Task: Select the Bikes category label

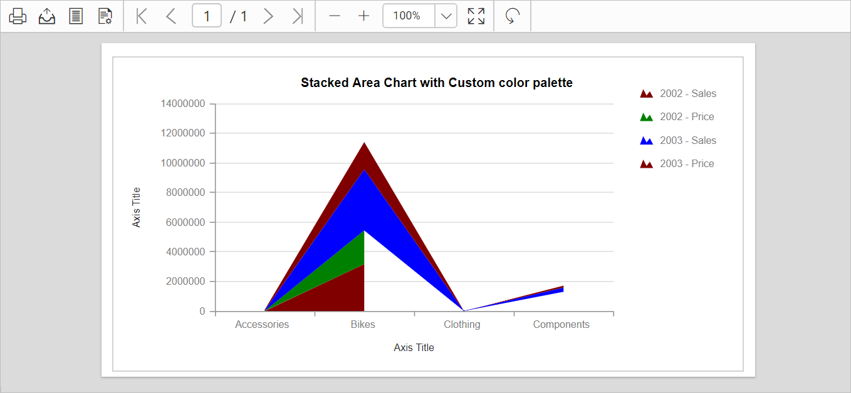Action: tap(363, 324)
